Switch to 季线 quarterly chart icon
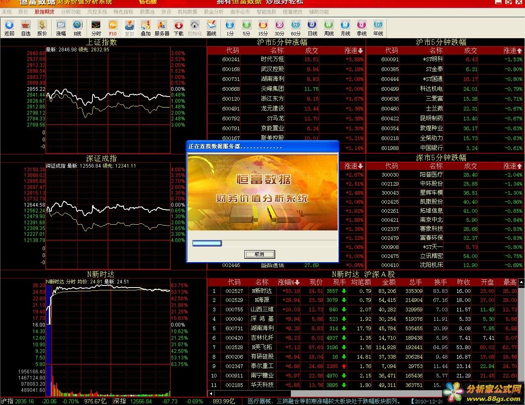 [362, 28]
